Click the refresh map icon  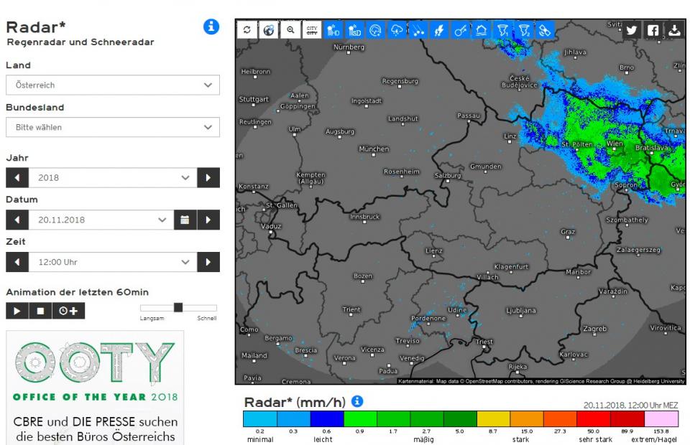(247, 30)
